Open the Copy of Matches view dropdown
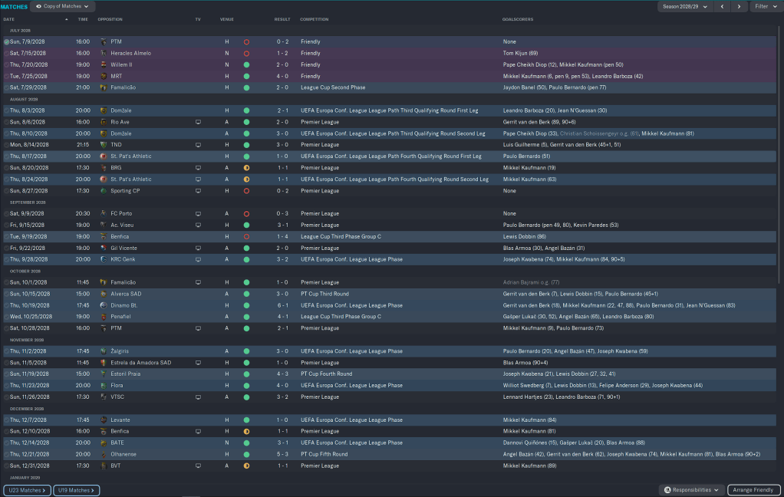The height and width of the screenshot is (497, 784). (63, 6)
